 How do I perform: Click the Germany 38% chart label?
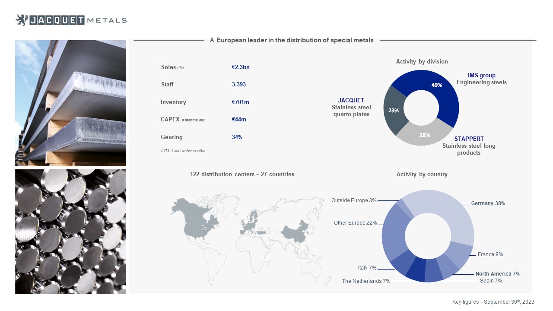coord(488,203)
